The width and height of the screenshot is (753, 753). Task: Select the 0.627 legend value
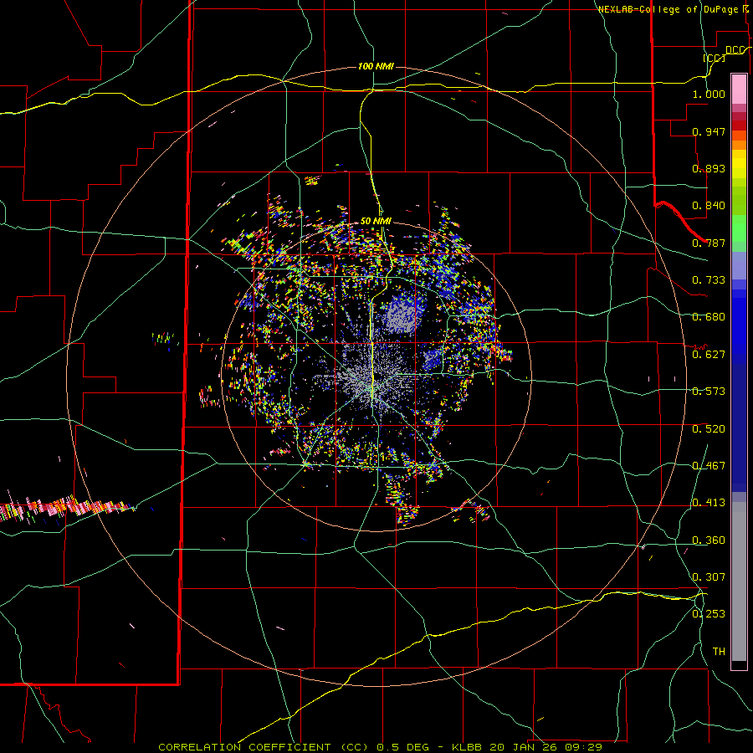[709, 355]
